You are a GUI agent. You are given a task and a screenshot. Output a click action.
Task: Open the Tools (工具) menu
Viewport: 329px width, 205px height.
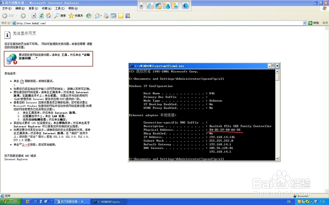point(60,9)
